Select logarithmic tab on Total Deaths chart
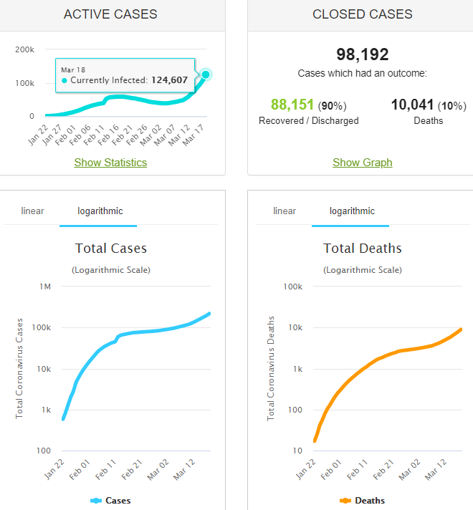 point(352,211)
